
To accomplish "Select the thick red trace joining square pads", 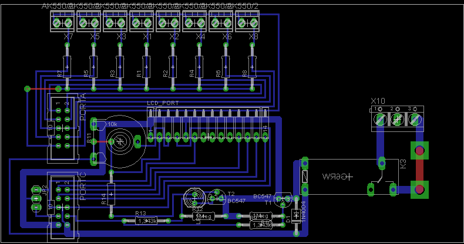I will coord(419,170).
